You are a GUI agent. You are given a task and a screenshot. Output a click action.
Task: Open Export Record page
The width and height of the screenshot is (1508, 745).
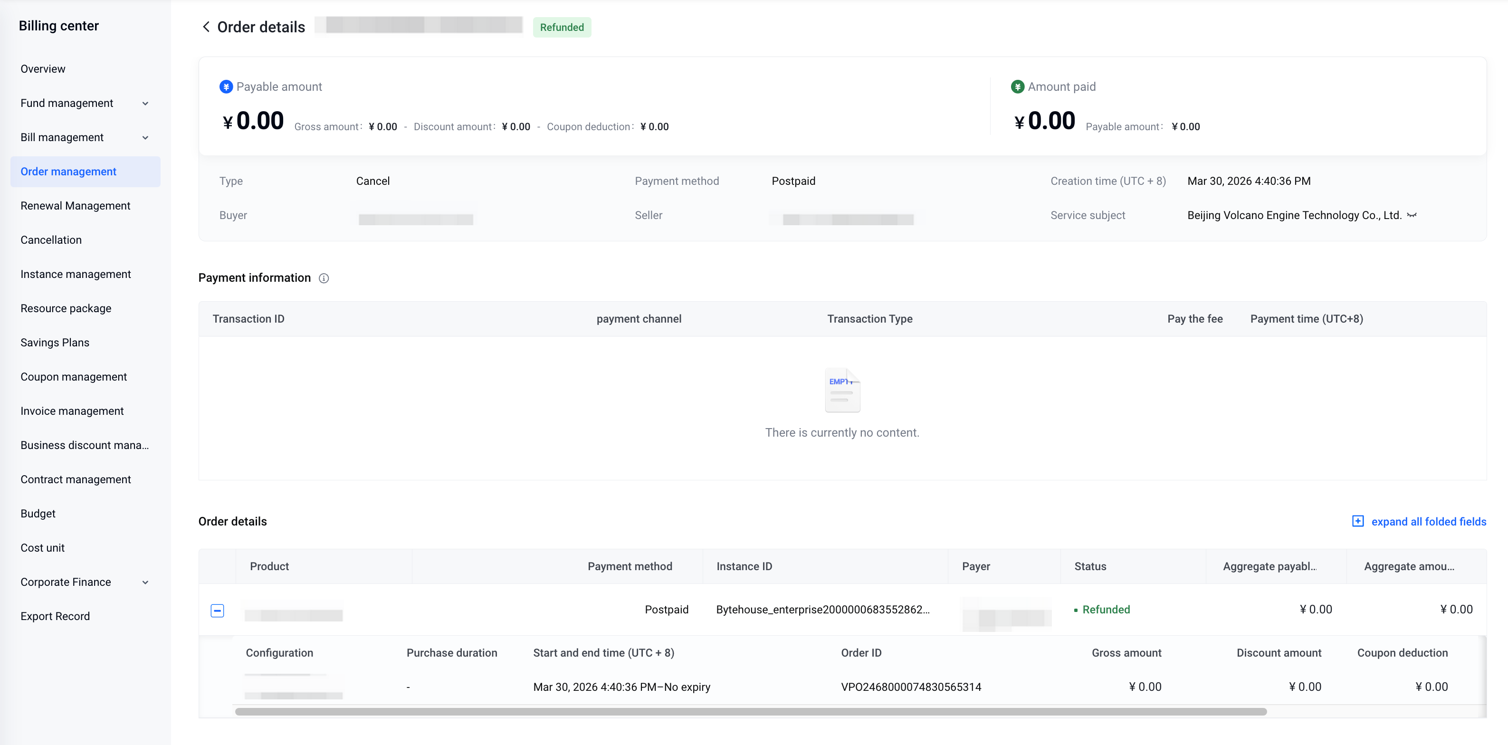point(55,616)
